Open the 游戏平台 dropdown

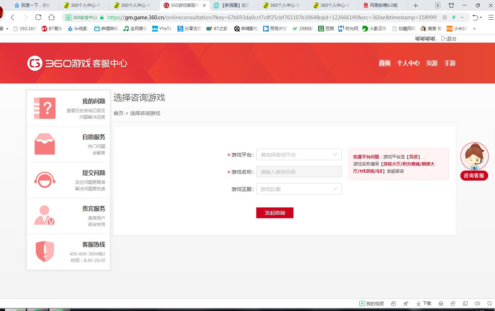click(299, 154)
